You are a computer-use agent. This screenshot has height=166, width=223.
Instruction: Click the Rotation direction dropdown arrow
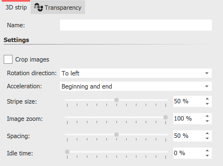[x=206, y=73]
